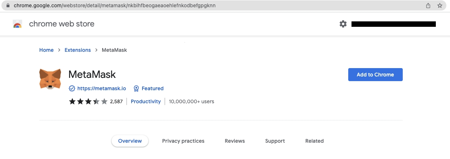Click the MetaMask extension title heading

point(92,75)
